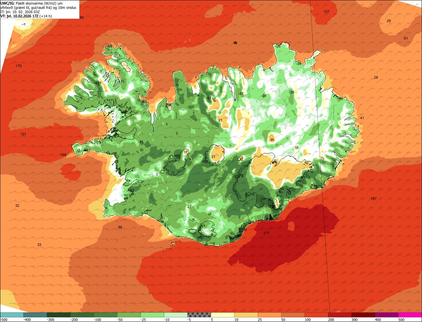Viewport: 422px width, 322px height.
Task: Click the value 27 in the south
Action: (189, 206)
